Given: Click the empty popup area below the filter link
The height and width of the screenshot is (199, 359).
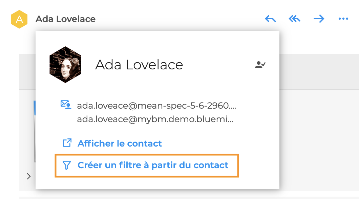Looking at the screenshot, I should click(157, 183).
